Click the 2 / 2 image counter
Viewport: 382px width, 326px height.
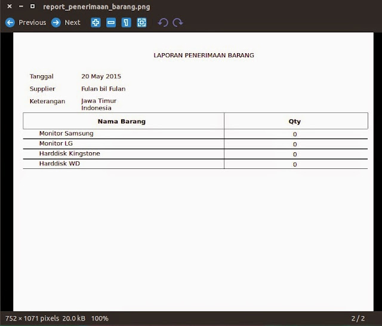point(358,318)
